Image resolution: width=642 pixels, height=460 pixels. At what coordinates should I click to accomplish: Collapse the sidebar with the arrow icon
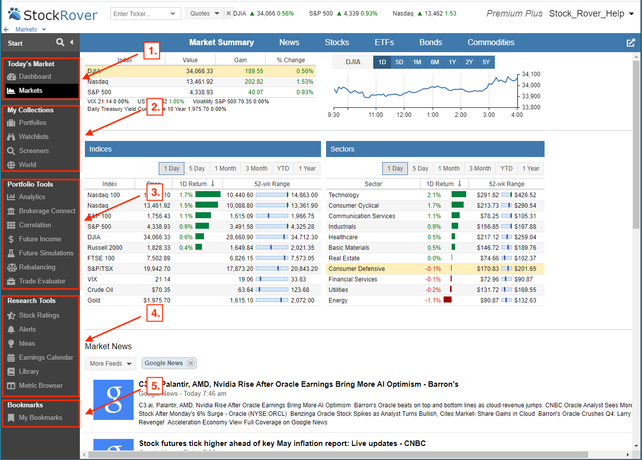[71, 43]
